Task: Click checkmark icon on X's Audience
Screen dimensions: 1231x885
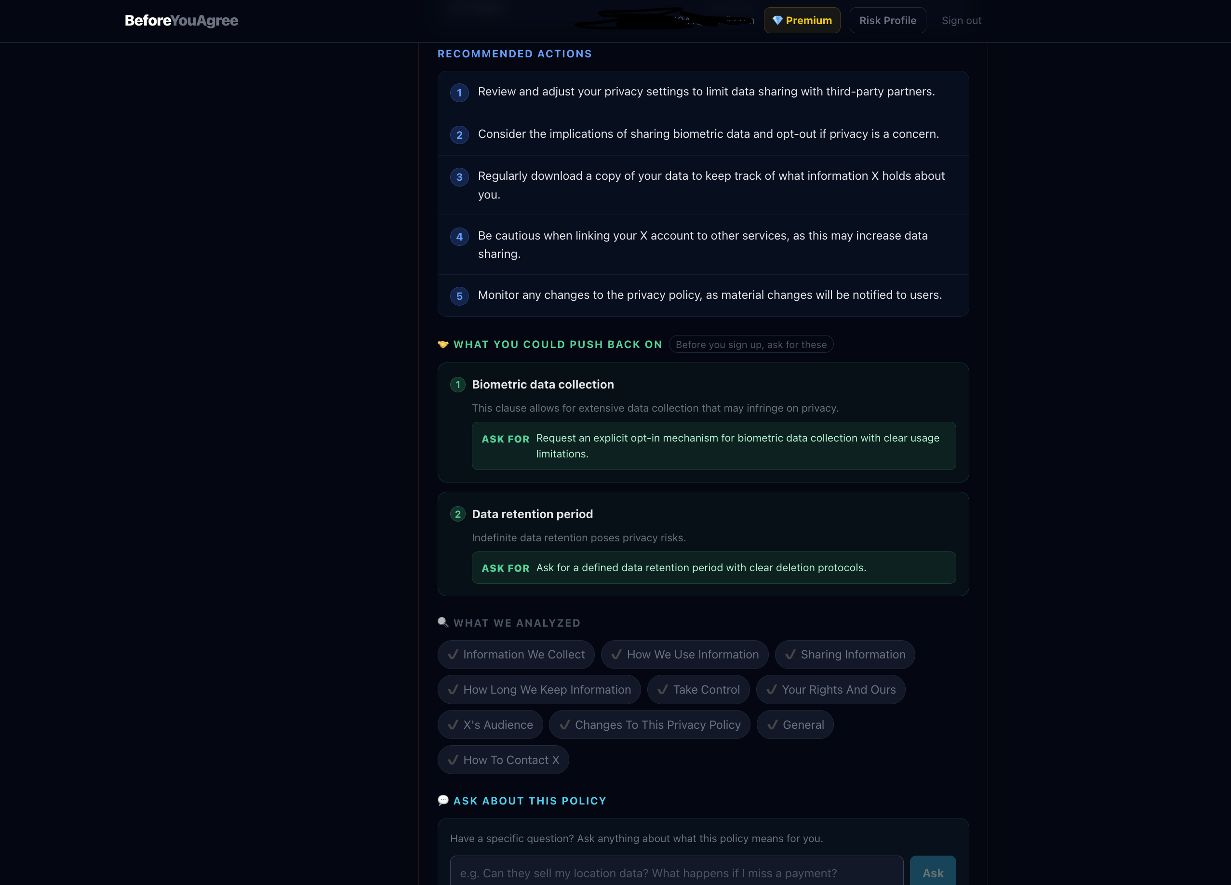Action: click(x=453, y=725)
